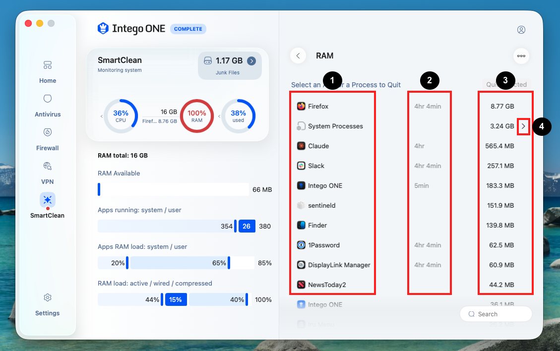
Task: Select the Intego ONE 183.3 MB icon
Action: tap(301, 185)
